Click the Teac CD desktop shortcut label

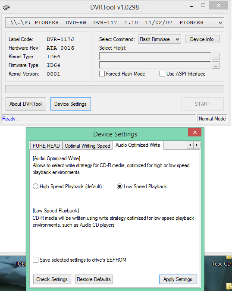coord(222,264)
